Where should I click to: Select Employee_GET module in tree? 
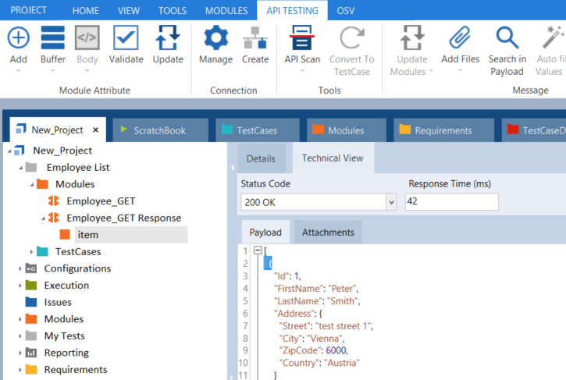[101, 201]
